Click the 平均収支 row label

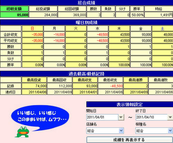pyautogui.click(x=11, y=41)
